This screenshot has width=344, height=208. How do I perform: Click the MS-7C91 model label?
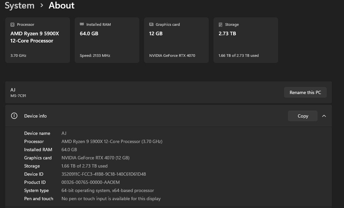18,96
